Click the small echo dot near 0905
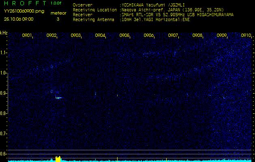Image resolution: width=255 pixels, height=162 pixels. [x=117, y=96]
